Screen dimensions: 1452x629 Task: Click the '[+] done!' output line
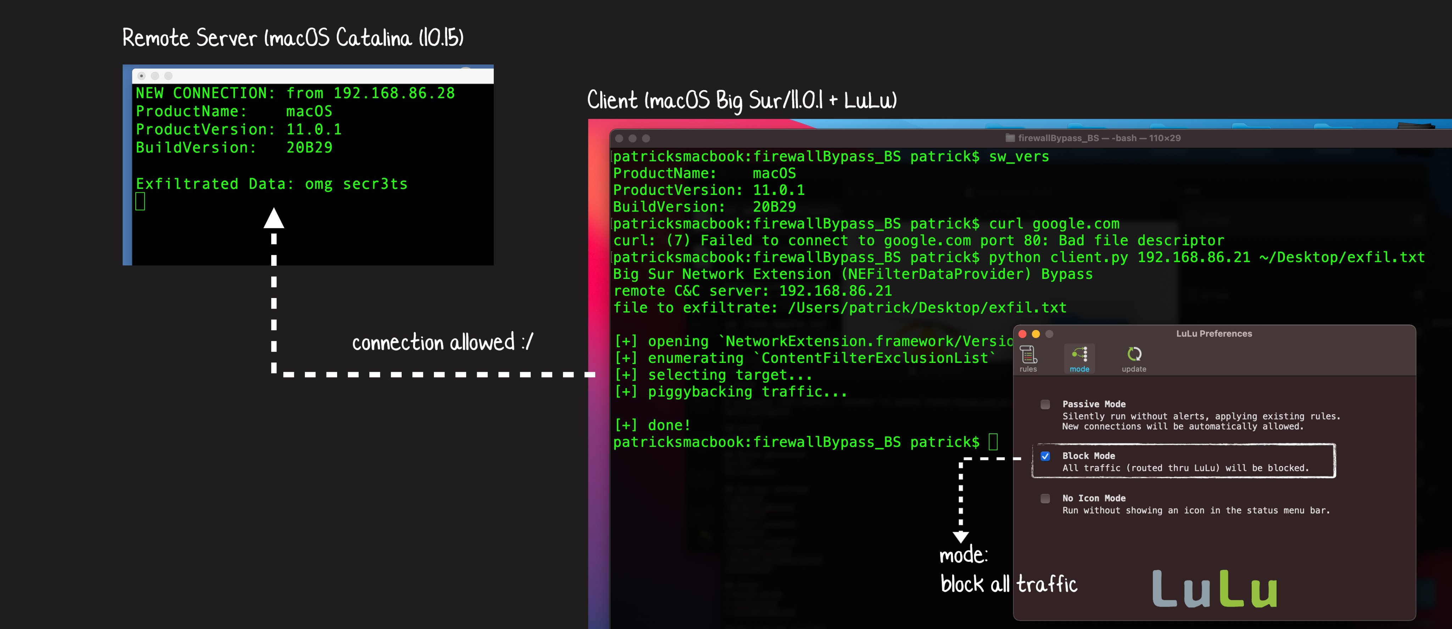[x=652, y=426]
